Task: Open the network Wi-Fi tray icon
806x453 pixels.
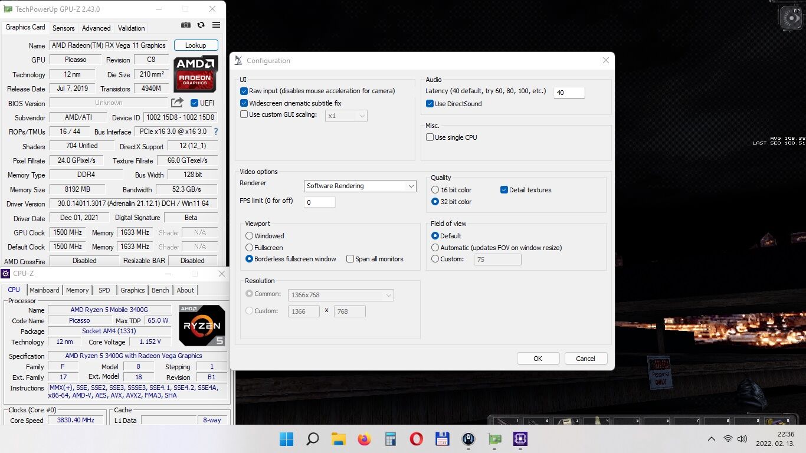Action: pyautogui.click(x=728, y=439)
